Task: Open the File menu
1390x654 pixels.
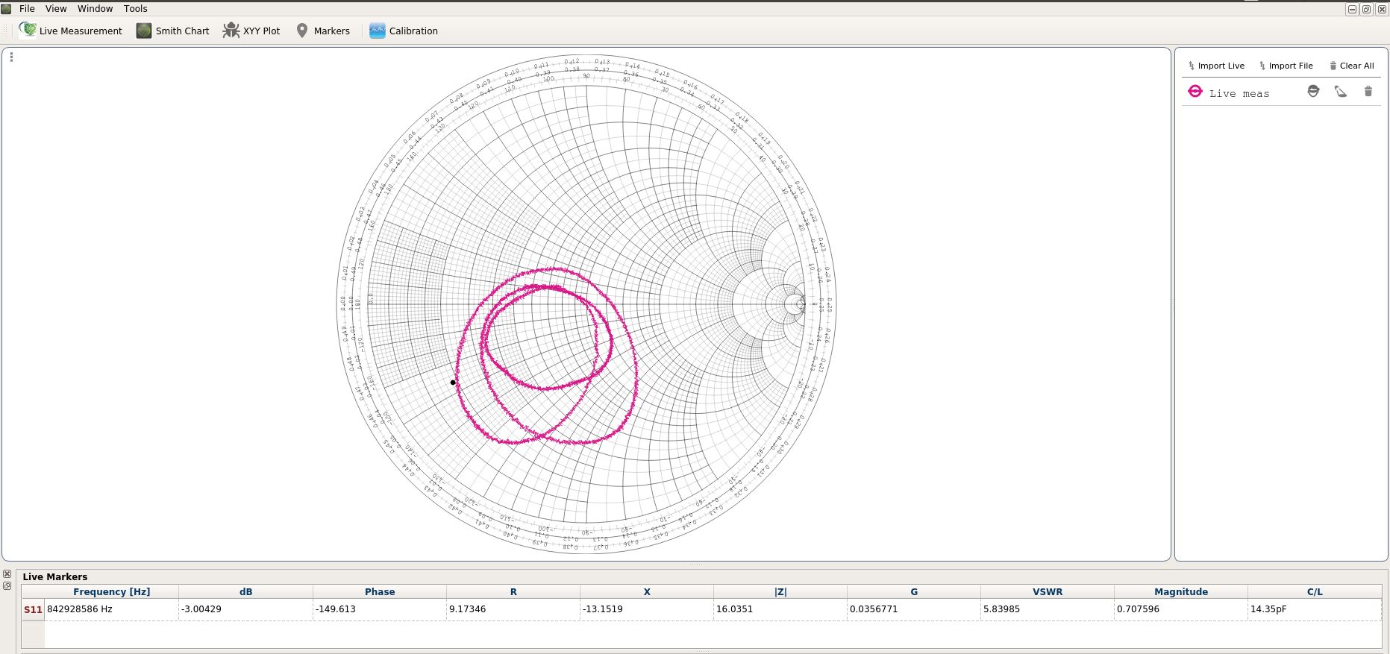Action: (x=27, y=9)
